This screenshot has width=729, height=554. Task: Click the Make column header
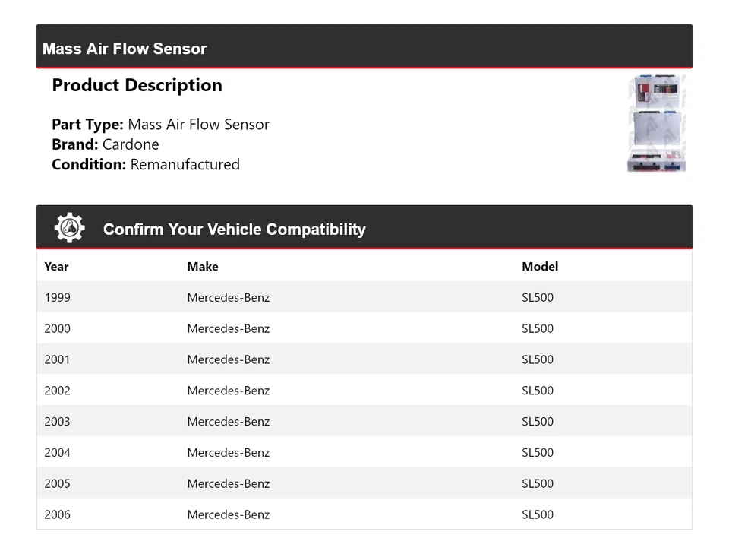pos(203,267)
